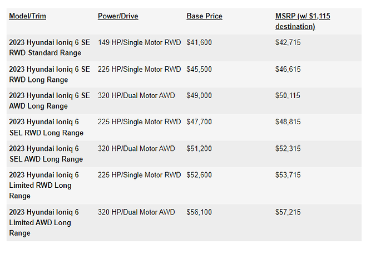Select the Ioniq 6 SEL AWD Long Range cell

46,154
